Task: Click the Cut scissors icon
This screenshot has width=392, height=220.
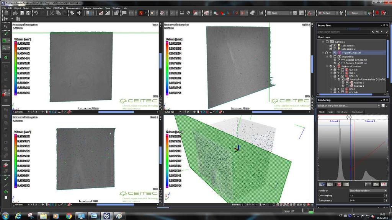Action: point(52,13)
